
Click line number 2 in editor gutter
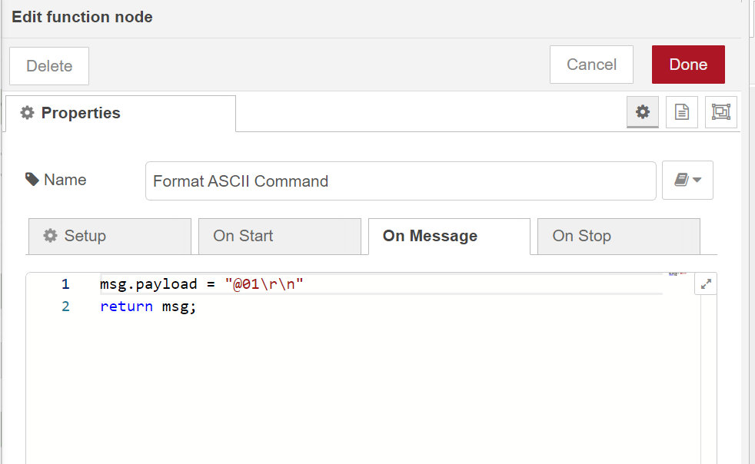[65, 307]
